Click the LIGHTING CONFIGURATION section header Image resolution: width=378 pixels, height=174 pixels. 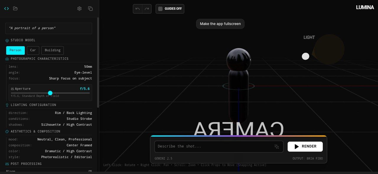pyautogui.click(x=33, y=105)
